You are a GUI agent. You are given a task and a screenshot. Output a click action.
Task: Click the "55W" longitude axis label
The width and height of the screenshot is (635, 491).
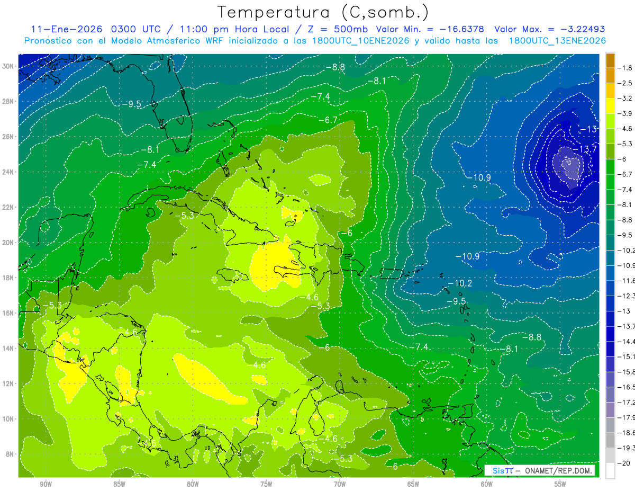click(x=560, y=484)
